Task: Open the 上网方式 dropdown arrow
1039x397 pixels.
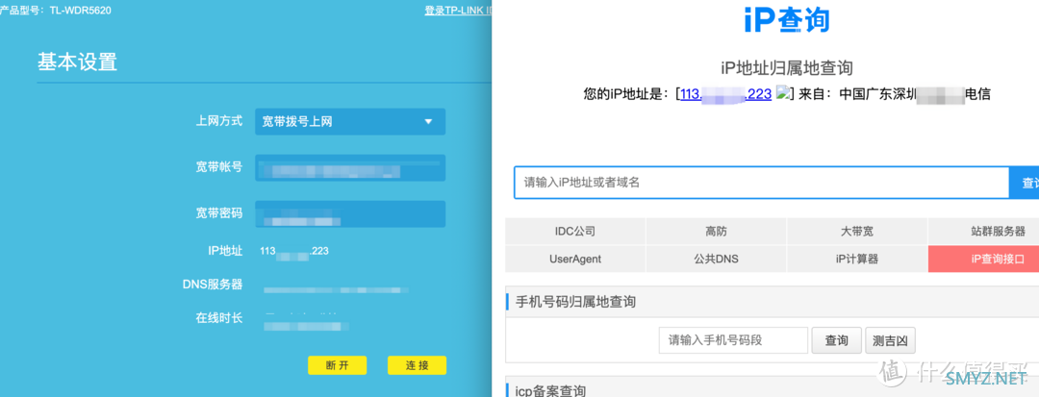Action: 428,122
